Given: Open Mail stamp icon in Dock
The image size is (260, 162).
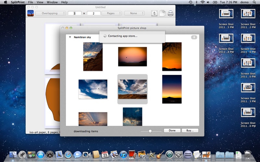Looking at the screenshot, I should [59, 155].
